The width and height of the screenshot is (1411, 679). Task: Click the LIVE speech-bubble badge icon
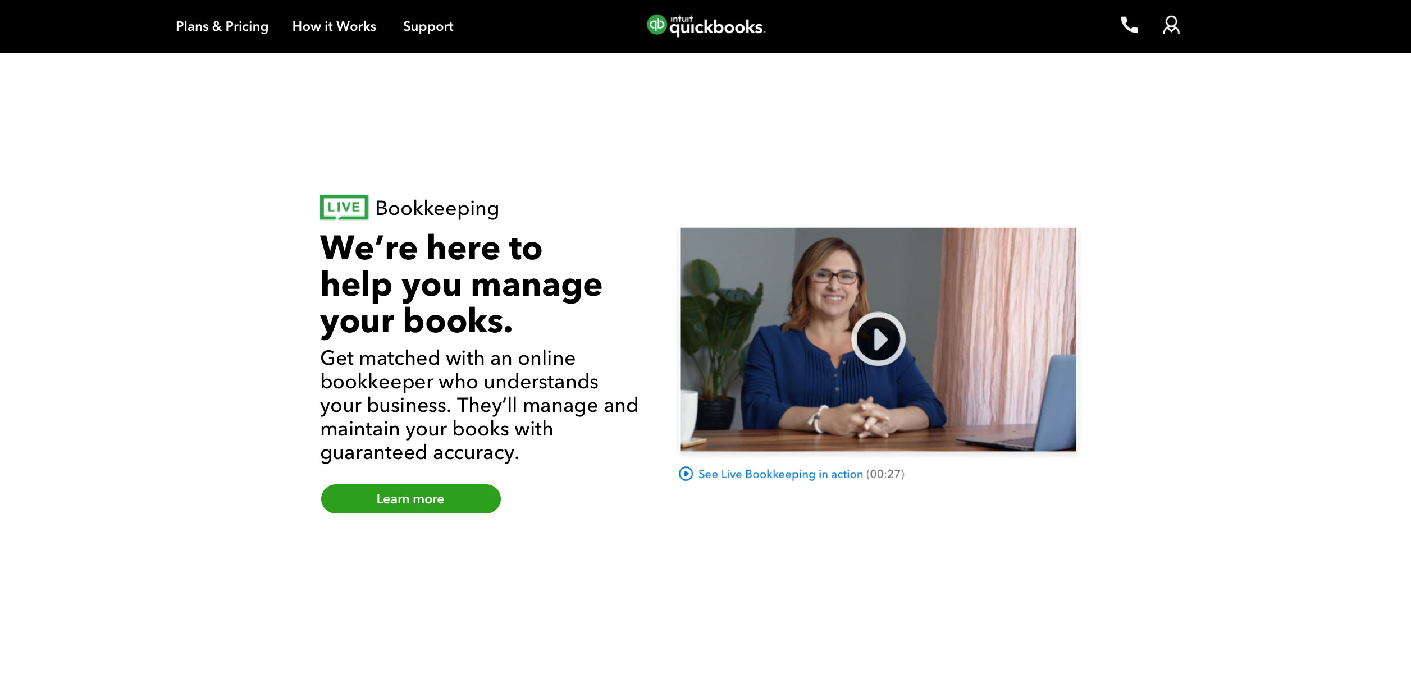tap(344, 207)
